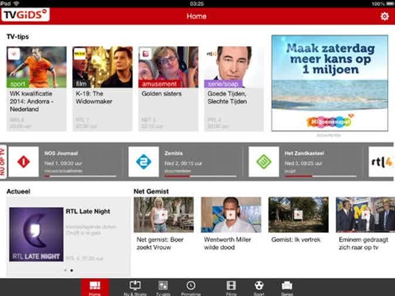This screenshot has width=395, height=296.
Task: Open the link Net gemist: Boer zoekt Vrouw
Action: point(160,243)
